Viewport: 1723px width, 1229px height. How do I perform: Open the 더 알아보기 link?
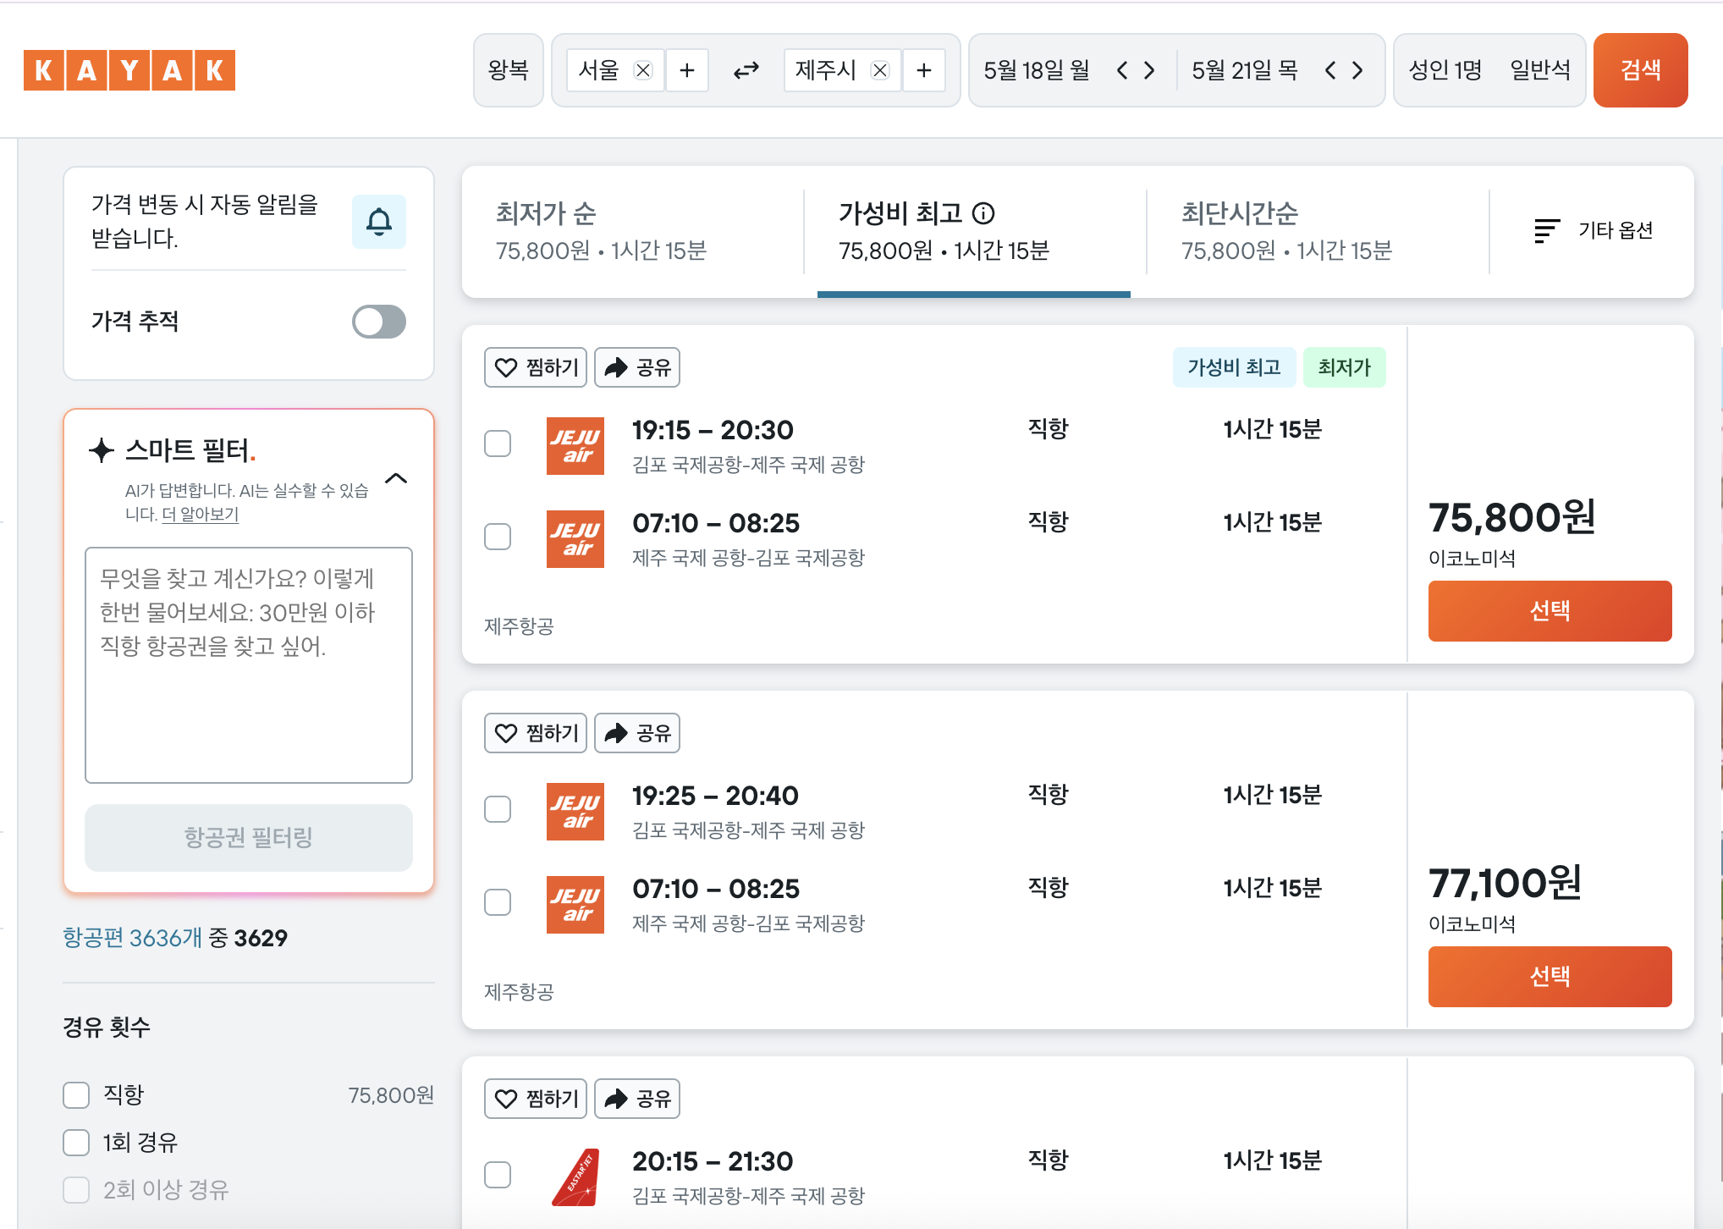[x=201, y=514]
